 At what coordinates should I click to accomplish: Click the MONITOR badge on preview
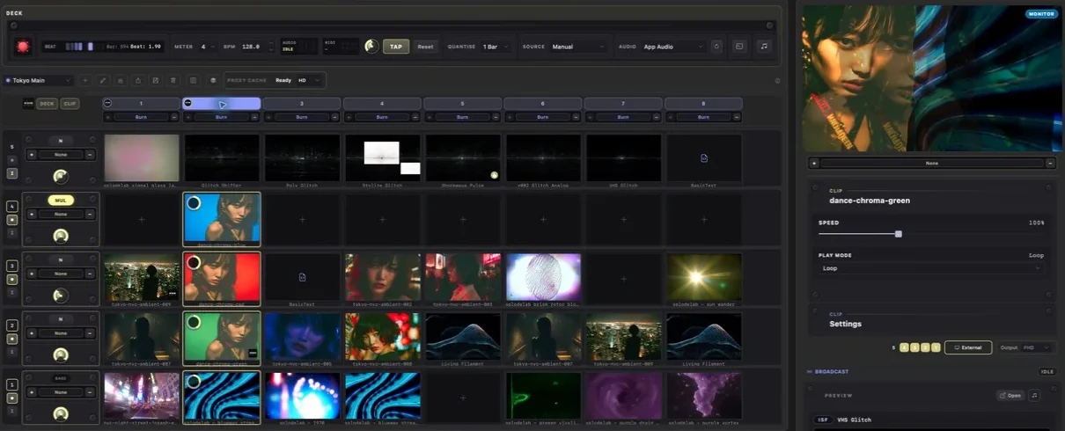click(1041, 14)
